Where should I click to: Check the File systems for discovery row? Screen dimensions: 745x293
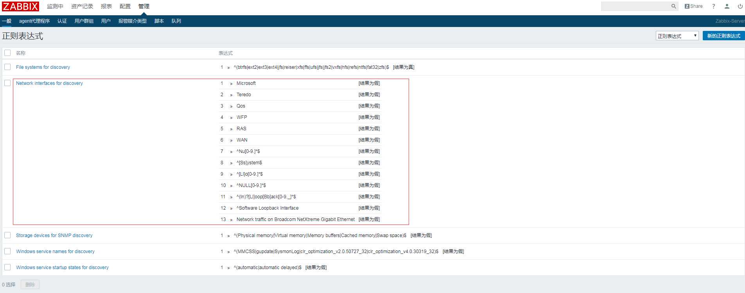pos(7,67)
